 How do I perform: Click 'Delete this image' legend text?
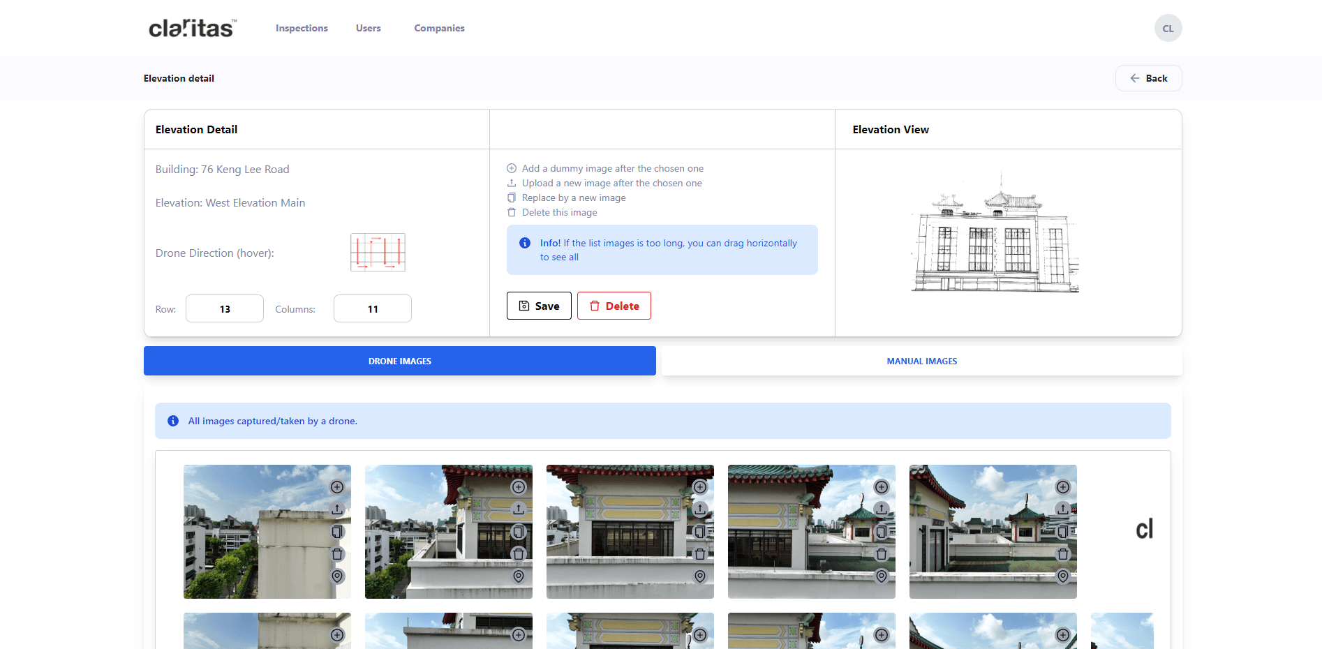[560, 212]
